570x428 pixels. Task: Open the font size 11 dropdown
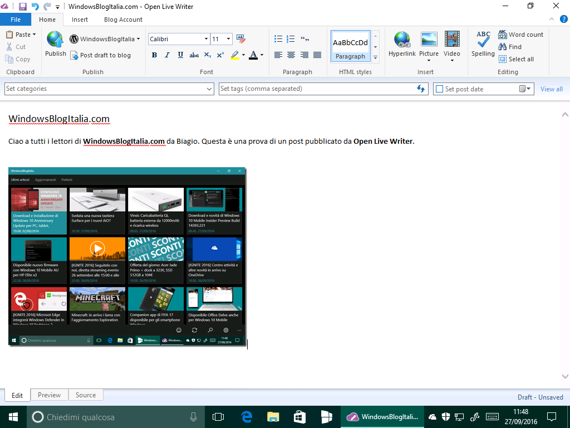coord(228,39)
